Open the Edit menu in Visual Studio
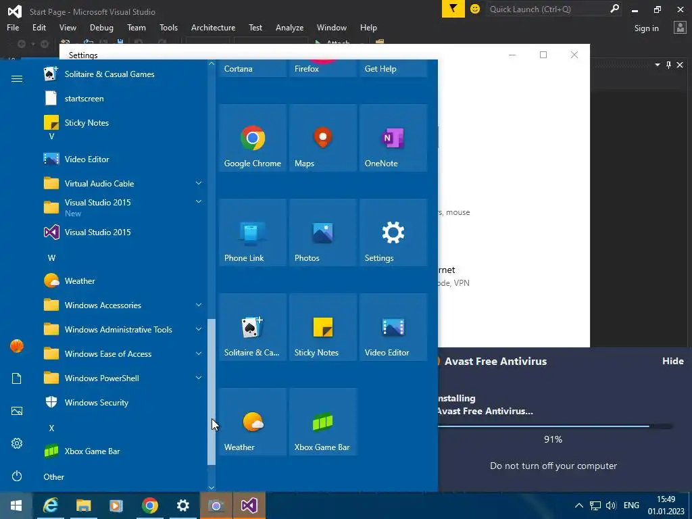This screenshot has width=692, height=519. click(x=39, y=27)
